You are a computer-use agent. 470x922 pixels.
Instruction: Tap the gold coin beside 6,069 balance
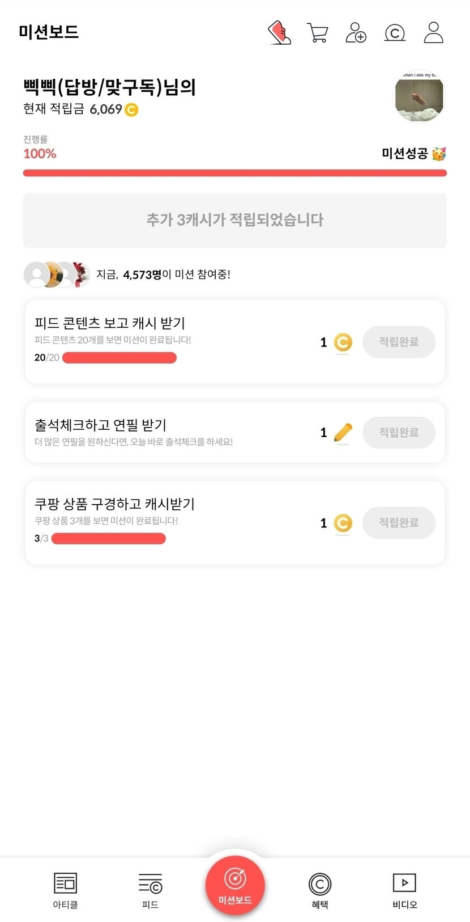(x=131, y=109)
